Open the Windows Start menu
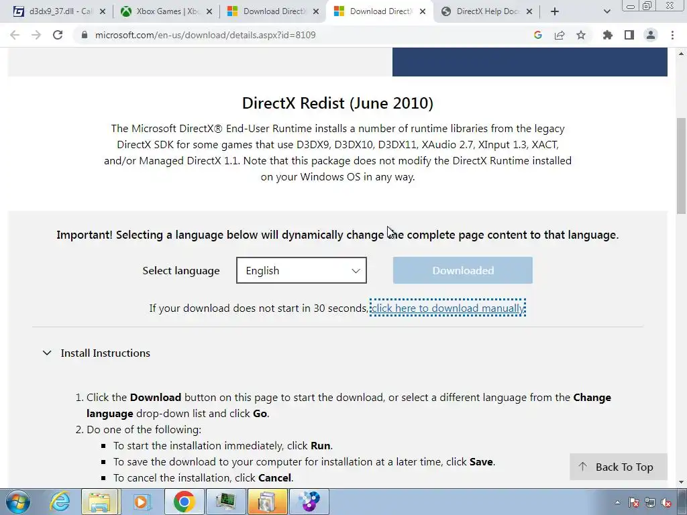Viewport: 687px width, 515px height. [18, 502]
